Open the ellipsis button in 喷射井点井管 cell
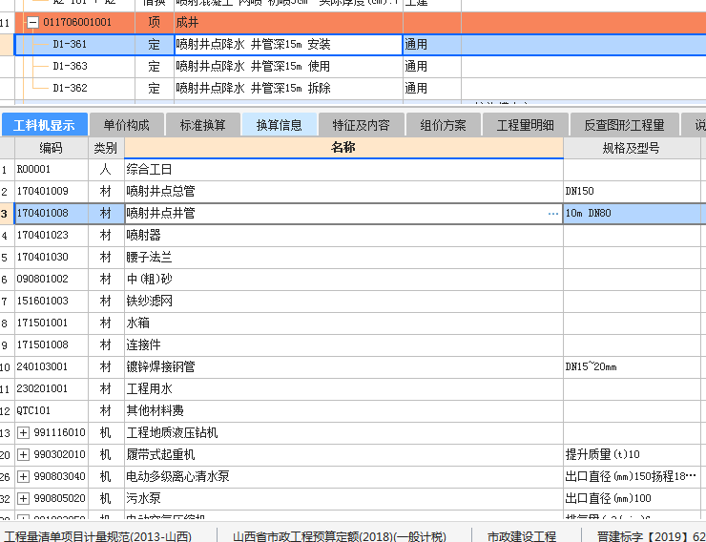The width and height of the screenshot is (706, 542). click(553, 214)
